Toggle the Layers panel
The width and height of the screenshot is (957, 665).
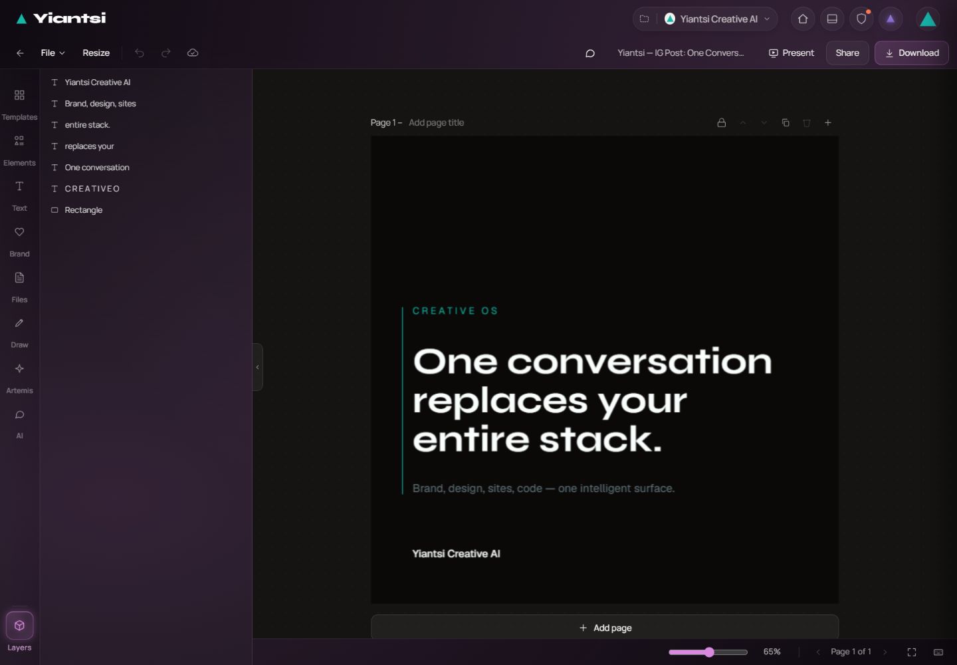pos(19,632)
